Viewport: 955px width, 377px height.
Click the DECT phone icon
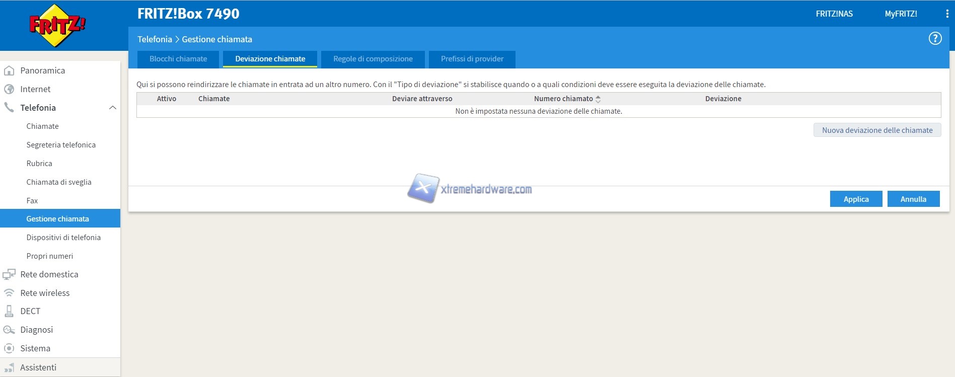click(9, 311)
